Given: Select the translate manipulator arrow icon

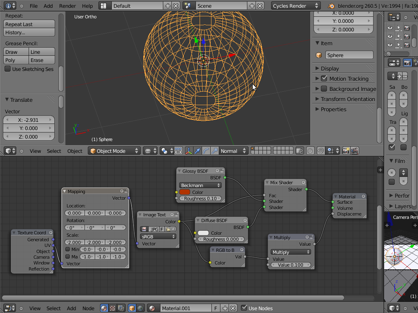Looking at the screenshot, I should point(198,151).
